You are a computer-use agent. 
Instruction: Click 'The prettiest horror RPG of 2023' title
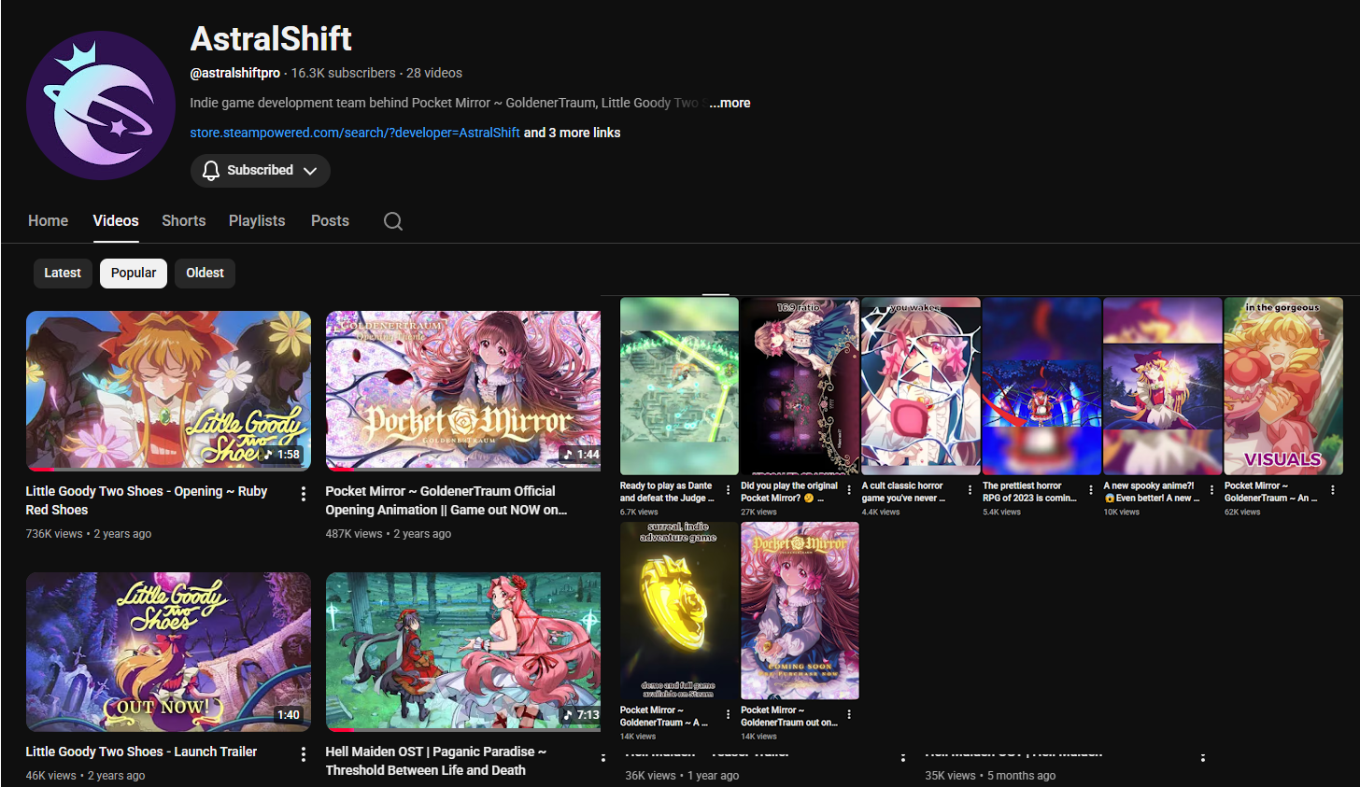pos(1029,492)
